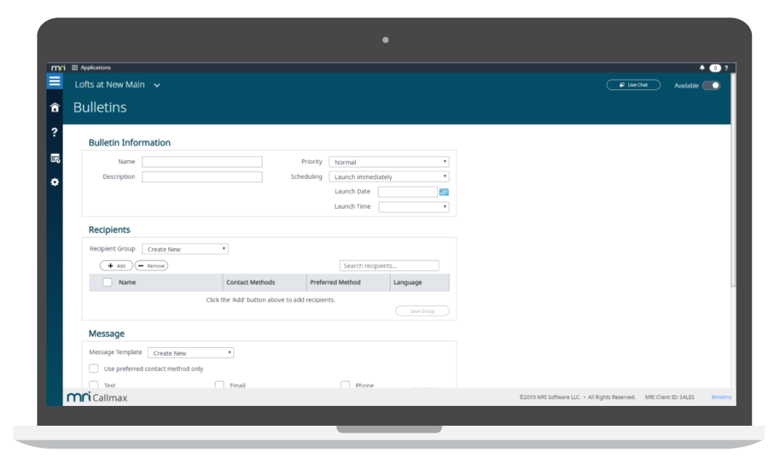Sort by Name column header
Screen dimensions: 780x460
[127, 283]
